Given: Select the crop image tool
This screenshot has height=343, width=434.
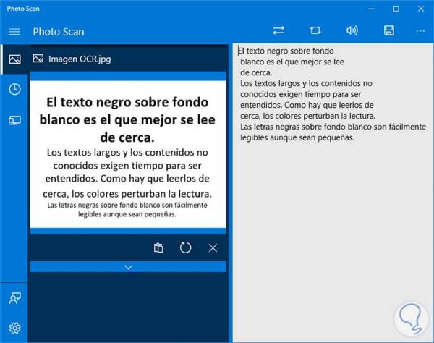Looking at the screenshot, I should pos(315,30).
